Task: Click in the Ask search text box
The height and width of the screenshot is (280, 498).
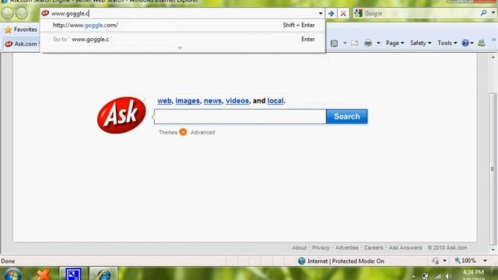Action: click(x=240, y=117)
